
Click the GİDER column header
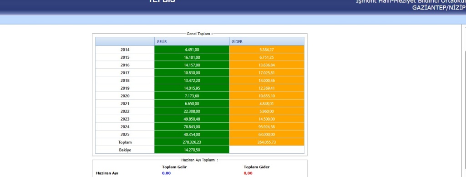pos(267,41)
